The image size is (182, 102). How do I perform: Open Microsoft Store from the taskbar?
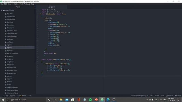73,99
